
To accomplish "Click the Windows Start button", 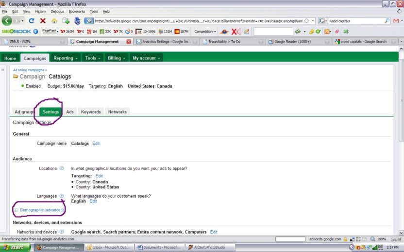I will [x=15, y=247].
